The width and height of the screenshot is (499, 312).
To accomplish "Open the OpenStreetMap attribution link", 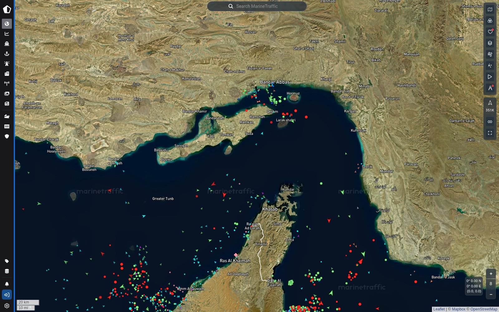I will pyautogui.click(x=484, y=309).
